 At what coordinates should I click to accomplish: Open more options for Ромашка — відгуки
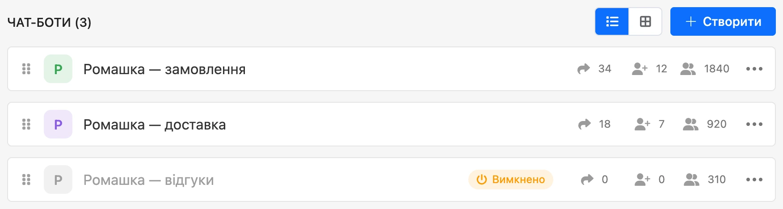[x=754, y=180]
